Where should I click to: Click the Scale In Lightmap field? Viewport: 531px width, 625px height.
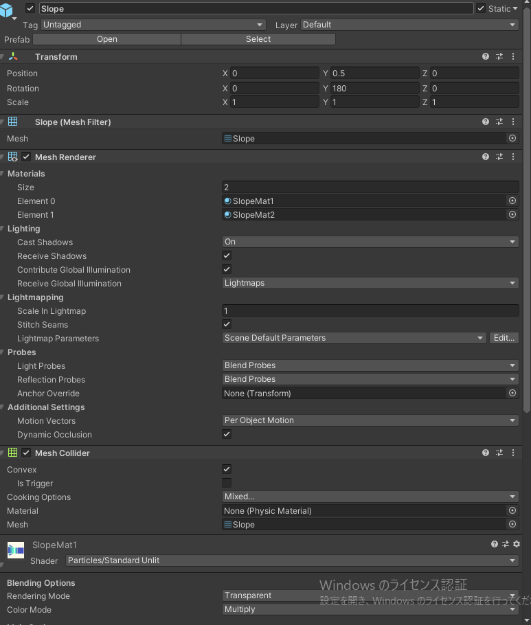coord(370,310)
